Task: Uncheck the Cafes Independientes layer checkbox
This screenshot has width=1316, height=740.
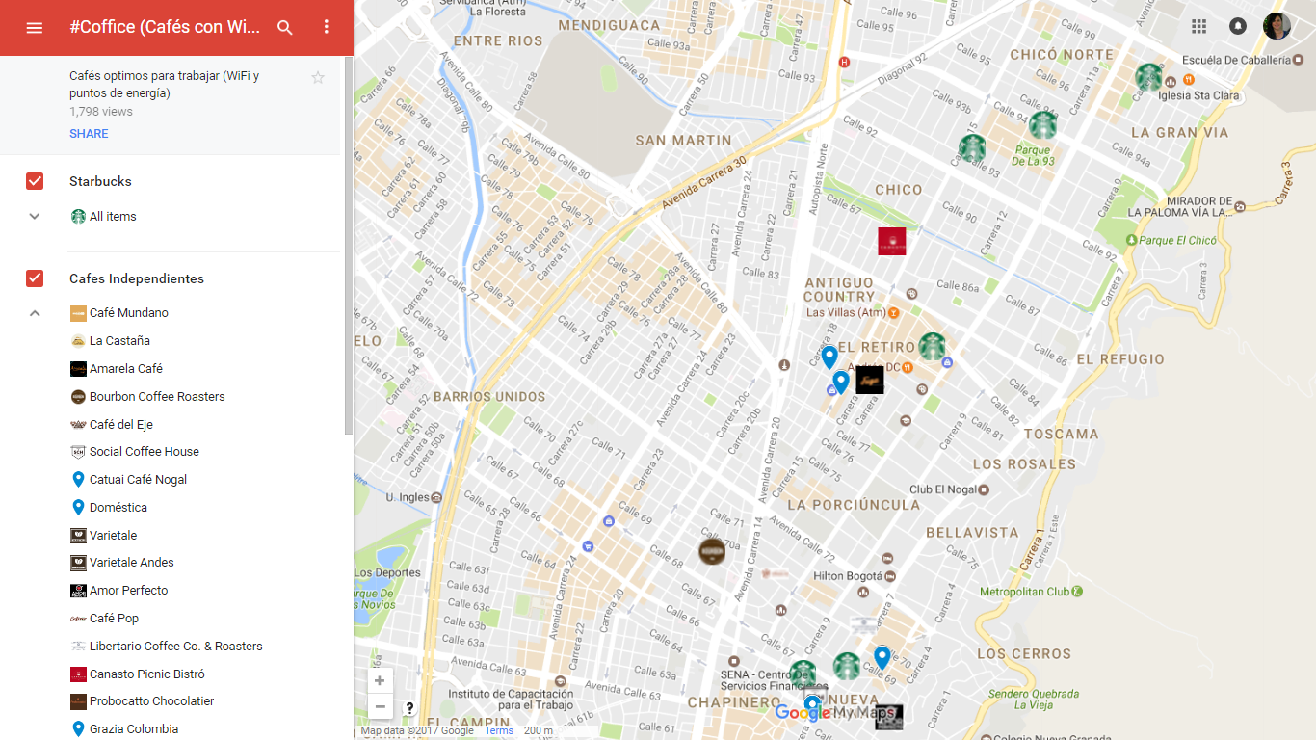Action: click(x=35, y=278)
